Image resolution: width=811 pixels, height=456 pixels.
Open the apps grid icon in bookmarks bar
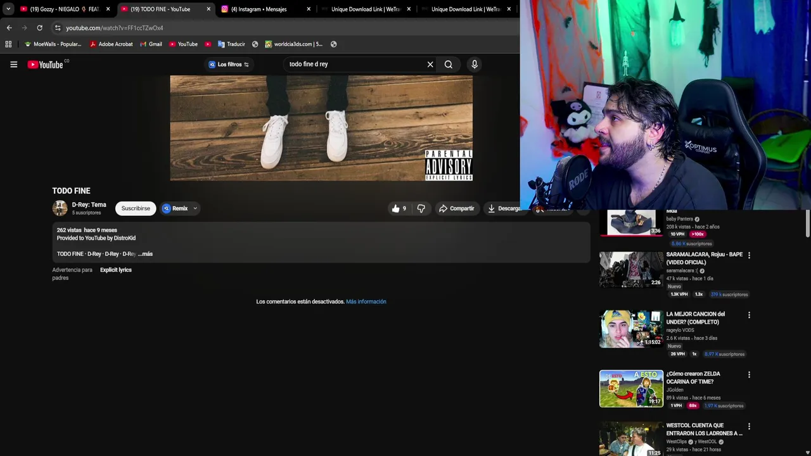pos(8,44)
